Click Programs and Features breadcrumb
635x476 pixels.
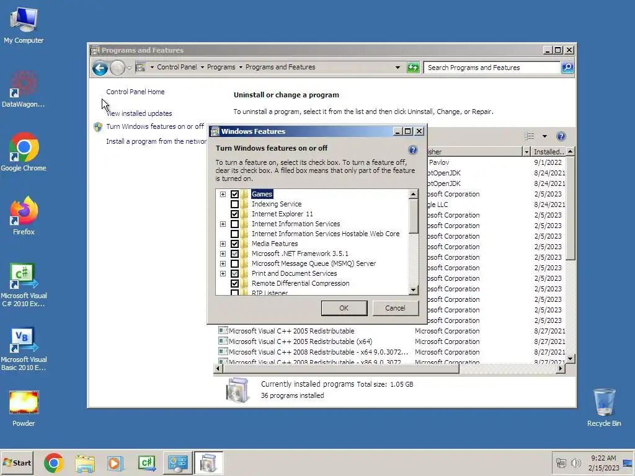click(280, 67)
